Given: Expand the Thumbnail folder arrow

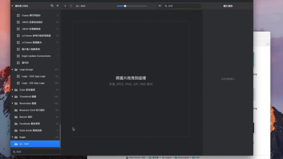Looking at the screenshot, I should (x=12, y=97).
